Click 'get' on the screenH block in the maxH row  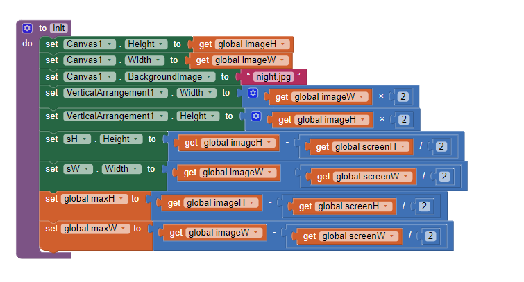(305, 207)
